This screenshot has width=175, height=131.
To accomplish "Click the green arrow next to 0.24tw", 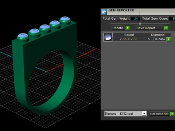I will [x=169, y=39].
